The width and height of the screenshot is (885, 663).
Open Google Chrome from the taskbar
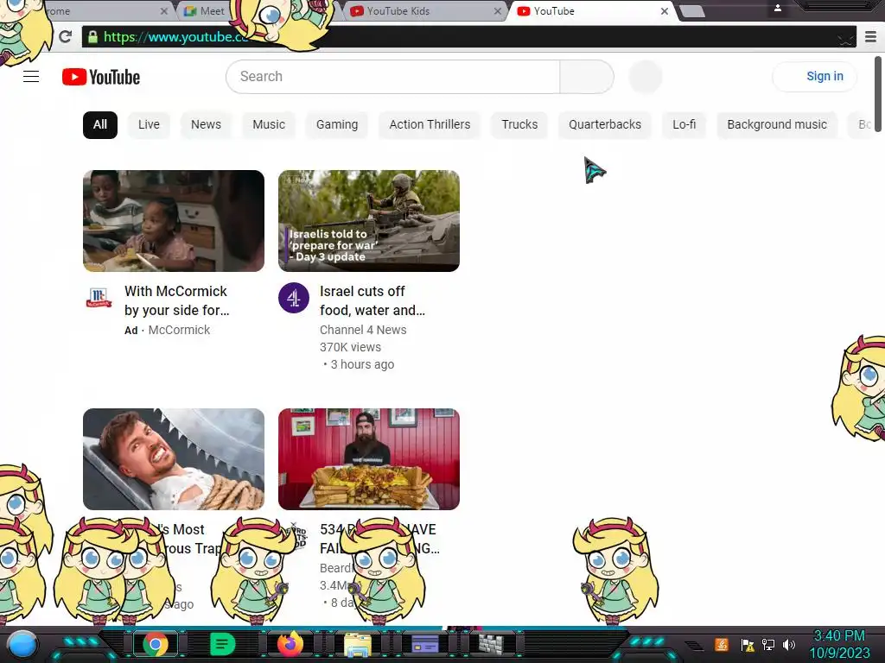(x=156, y=644)
